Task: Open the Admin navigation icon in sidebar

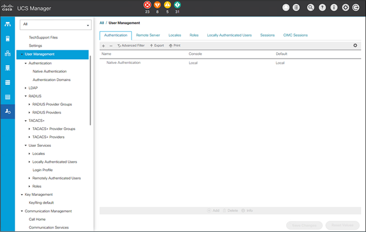Action: (x=8, y=111)
